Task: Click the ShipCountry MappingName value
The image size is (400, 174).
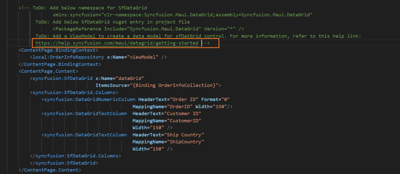Action: [186, 142]
